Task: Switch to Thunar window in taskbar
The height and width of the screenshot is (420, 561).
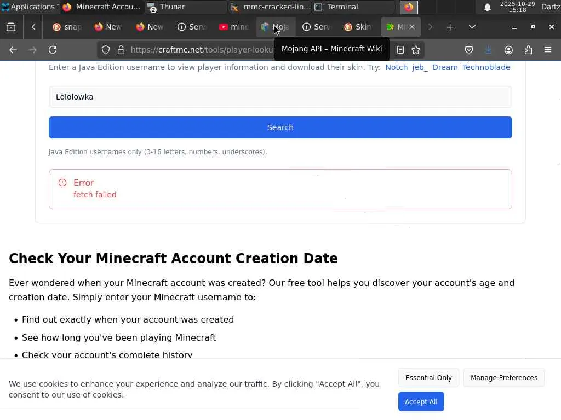Action: point(185,7)
